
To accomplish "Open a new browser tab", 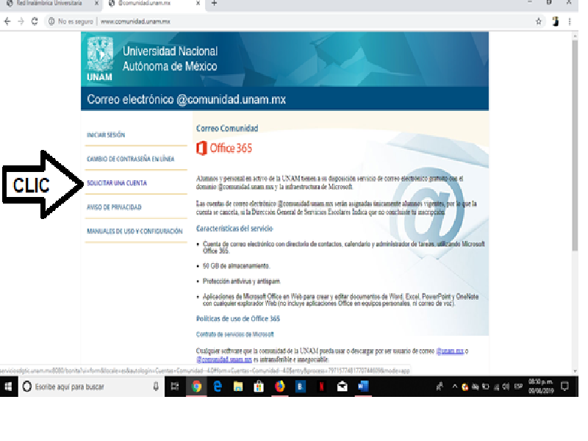I will point(212,5).
